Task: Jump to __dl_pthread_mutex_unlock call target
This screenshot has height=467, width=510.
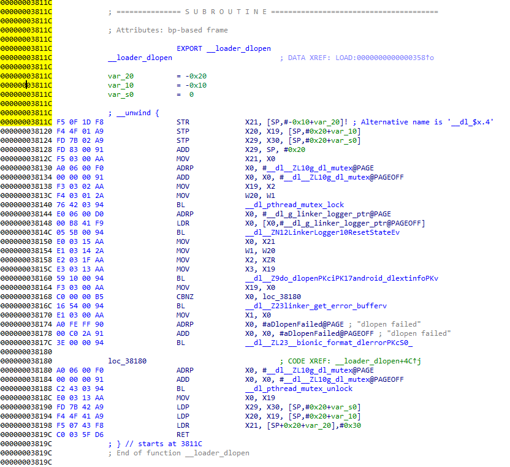Action: (299, 389)
